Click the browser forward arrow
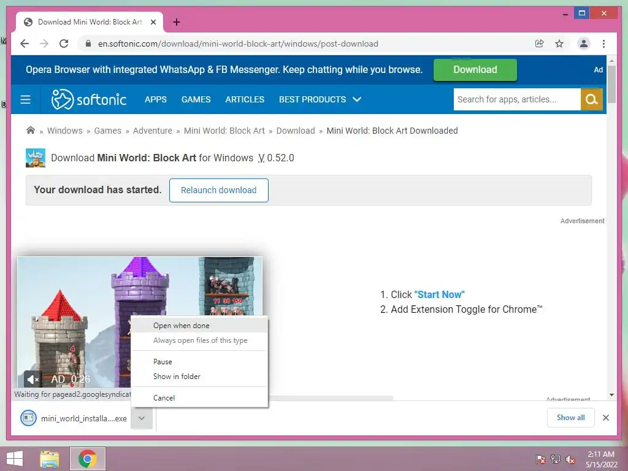628x471 pixels. (x=44, y=44)
